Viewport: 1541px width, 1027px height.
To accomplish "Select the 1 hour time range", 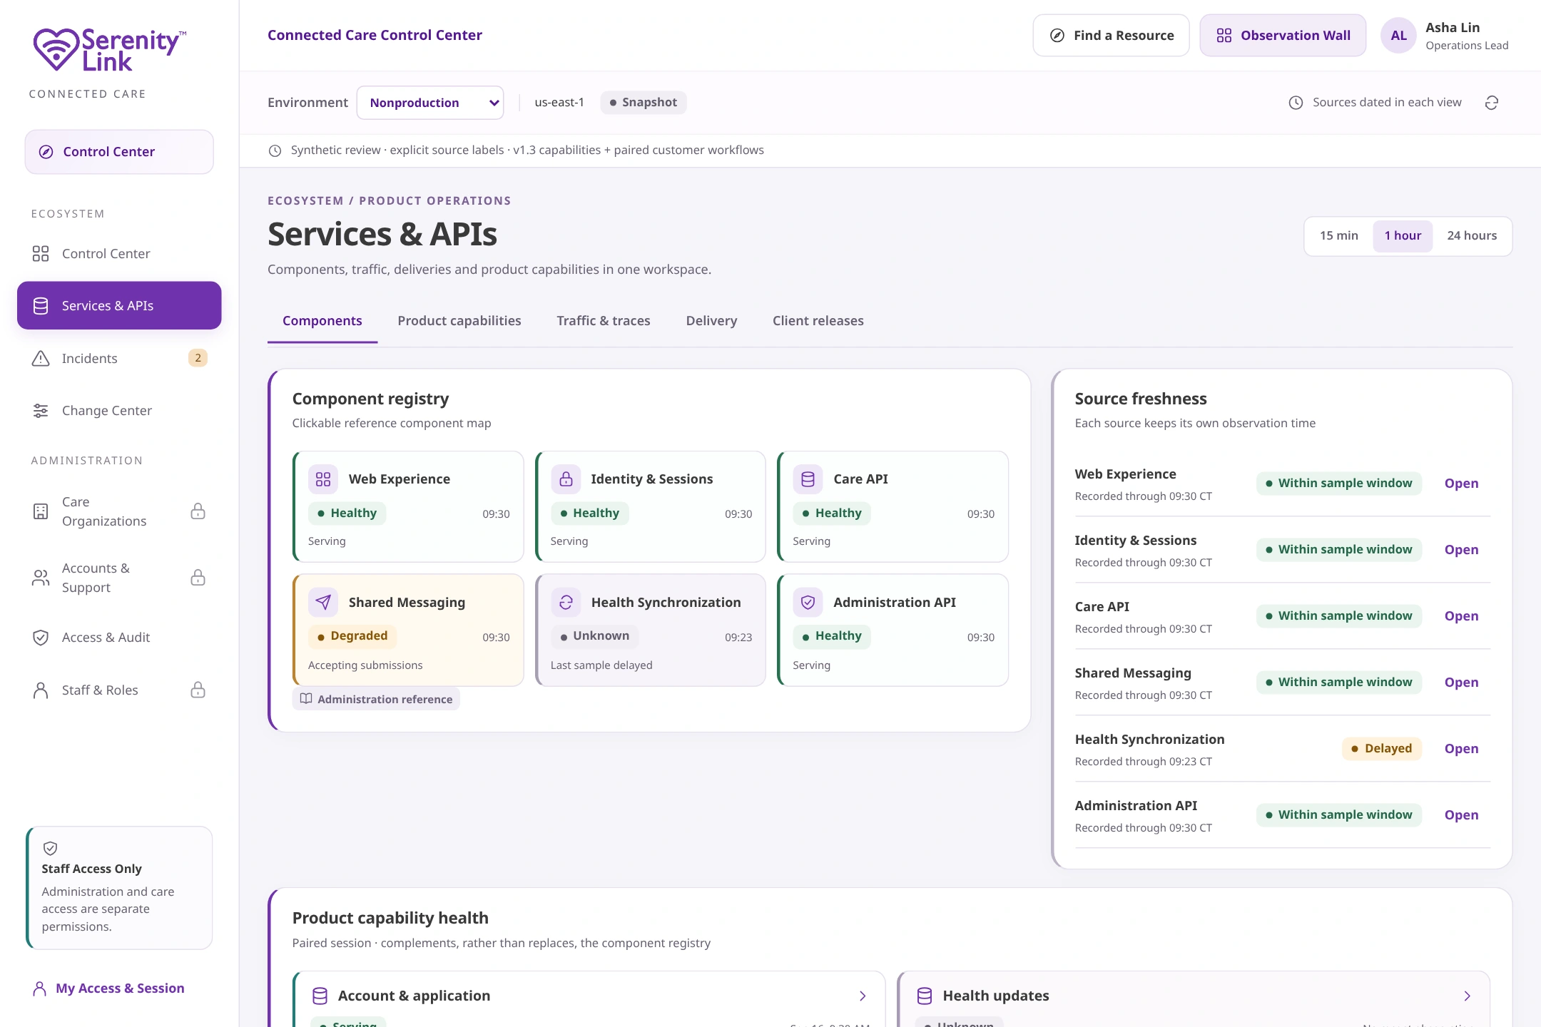I will (x=1403, y=235).
